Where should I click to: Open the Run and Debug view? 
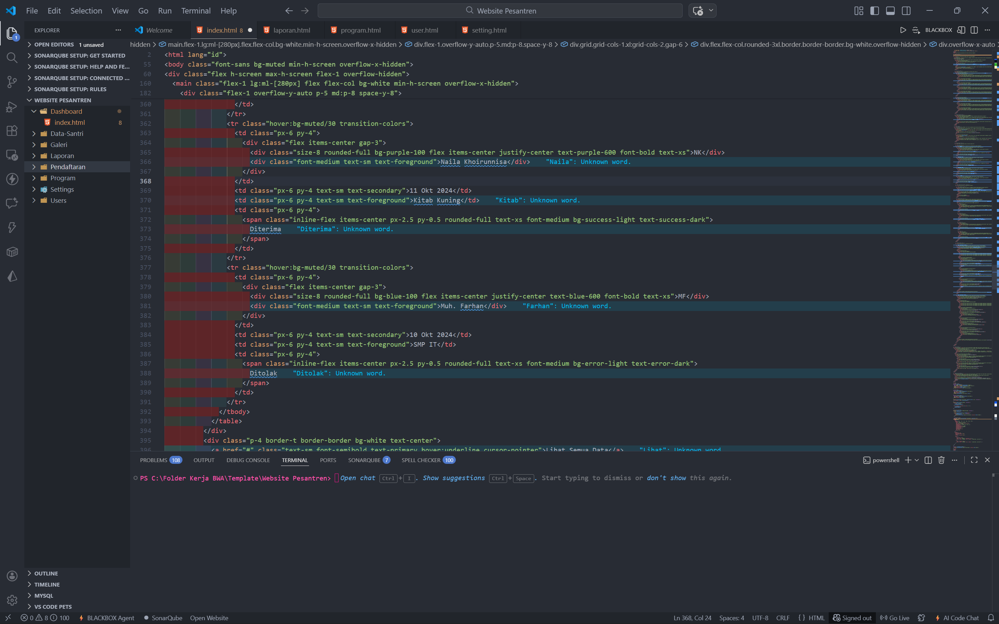pyautogui.click(x=12, y=106)
